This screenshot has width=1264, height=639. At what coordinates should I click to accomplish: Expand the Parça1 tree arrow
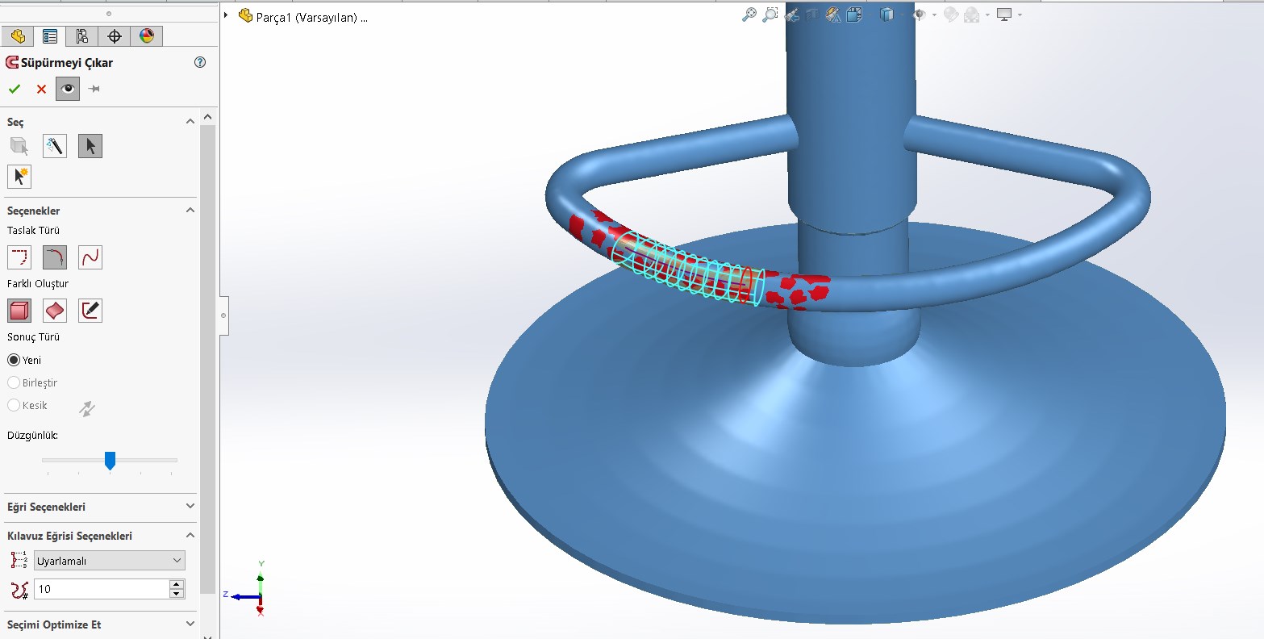227,15
